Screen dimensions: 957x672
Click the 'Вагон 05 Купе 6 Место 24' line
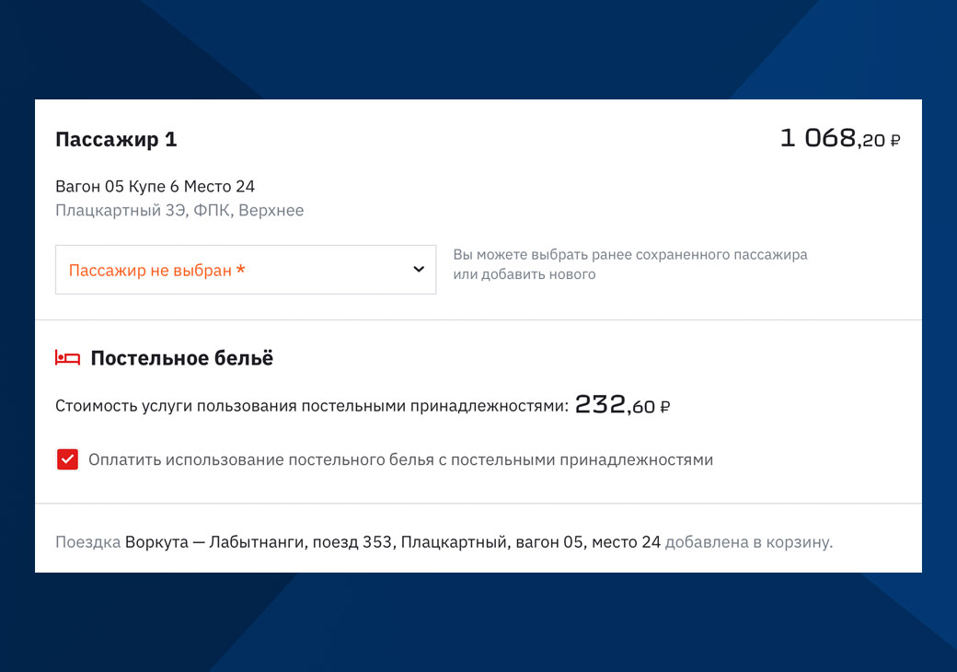coord(155,186)
